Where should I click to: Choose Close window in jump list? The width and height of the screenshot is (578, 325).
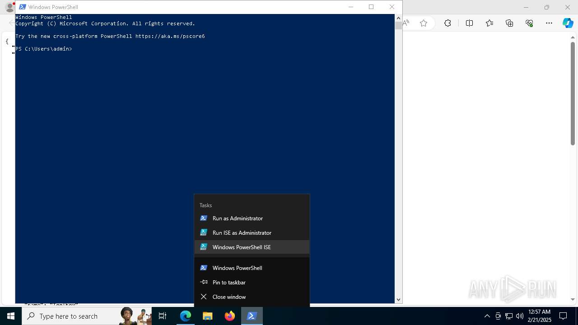click(x=252, y=297)
